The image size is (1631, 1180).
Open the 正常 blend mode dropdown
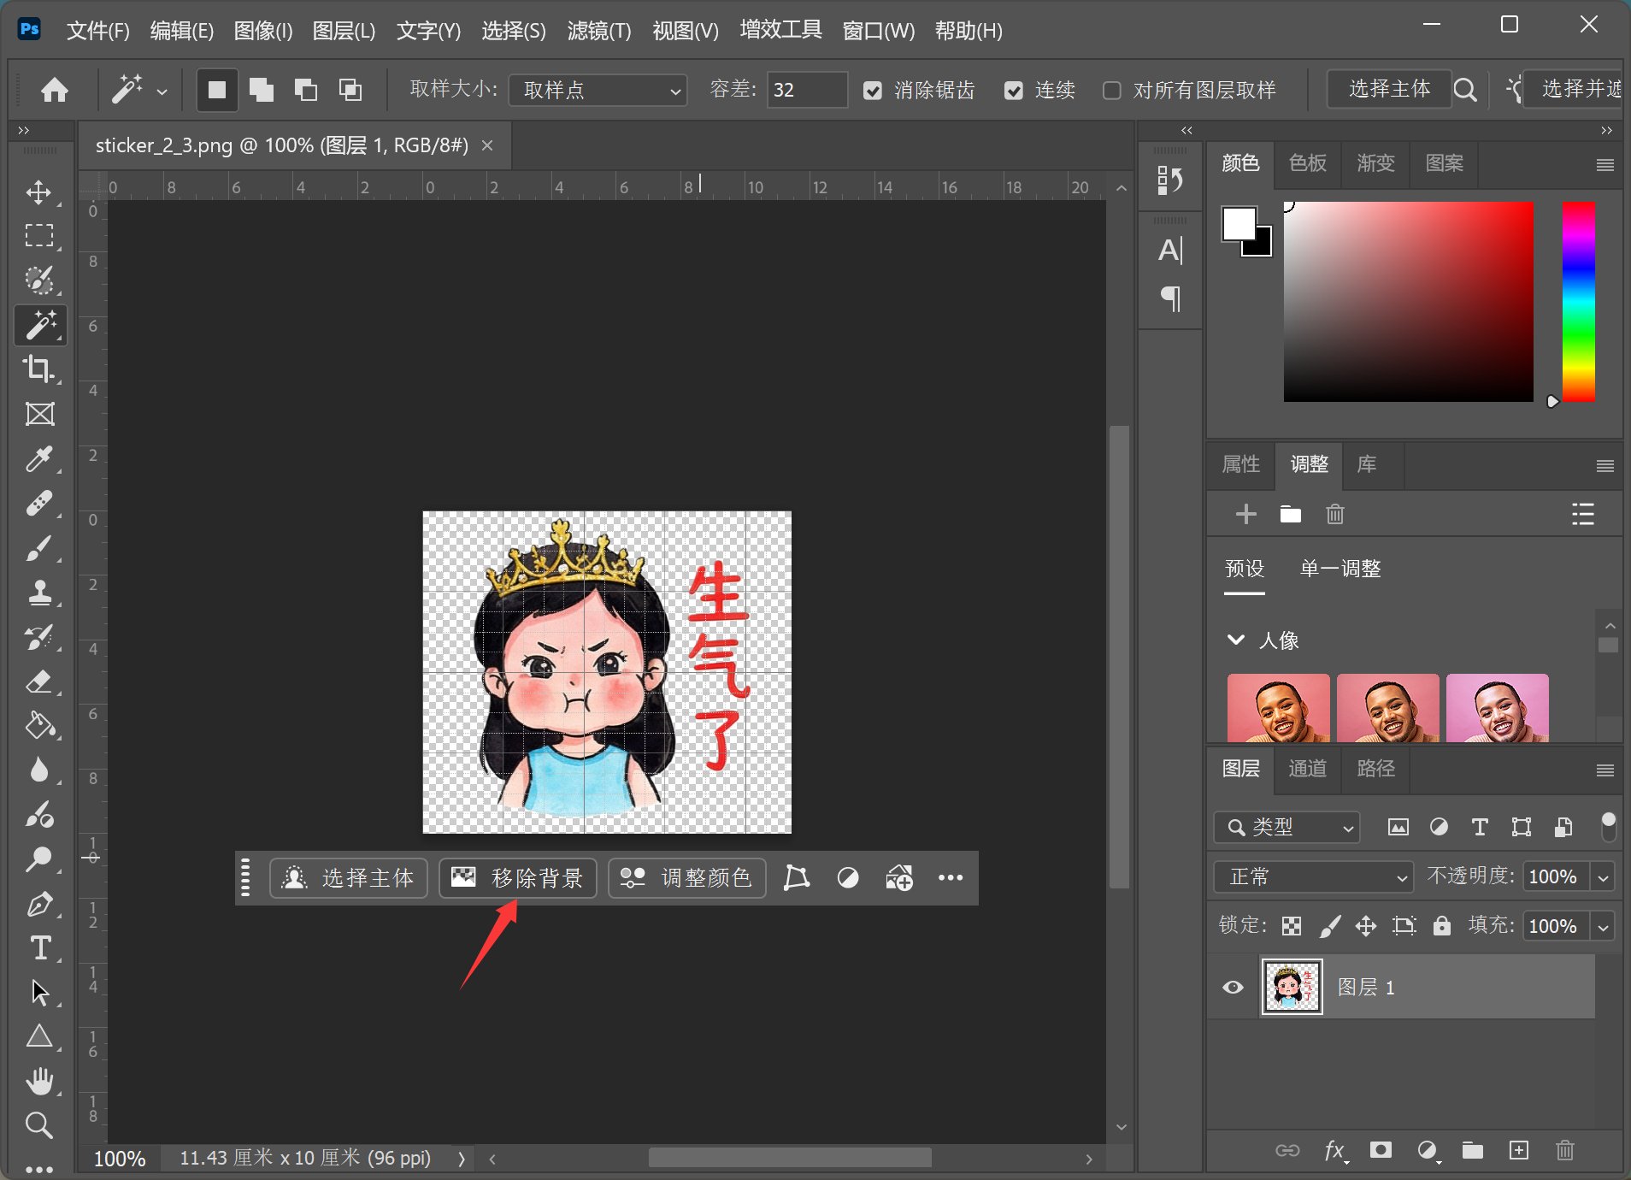tap(1312, 877)
